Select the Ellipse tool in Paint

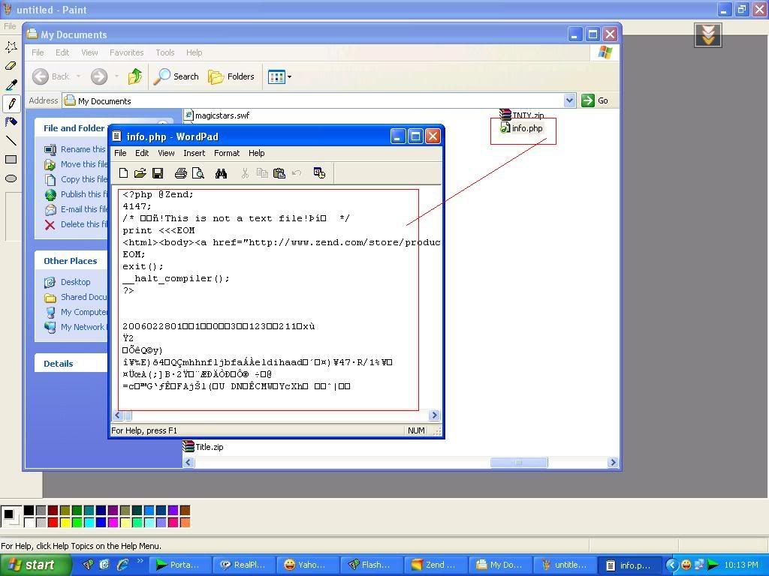11,178
